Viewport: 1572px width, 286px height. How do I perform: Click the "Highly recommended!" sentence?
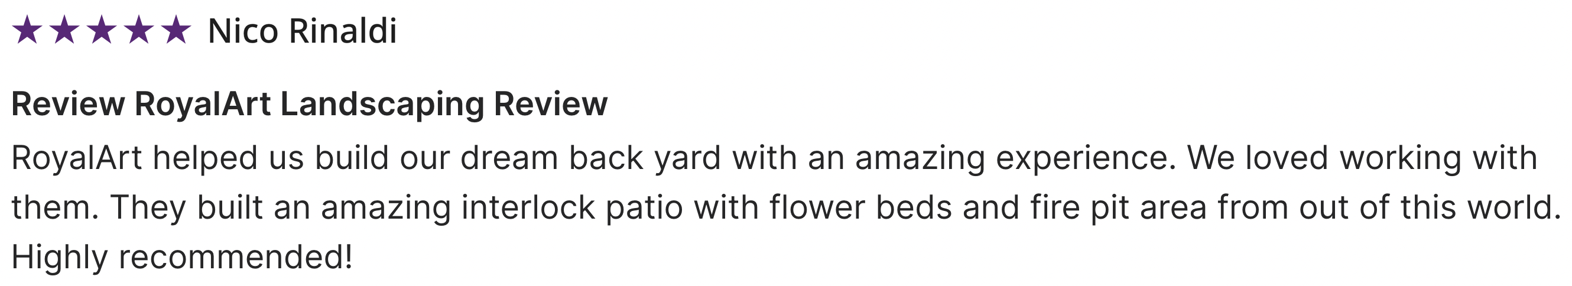[x=182, y=257]
